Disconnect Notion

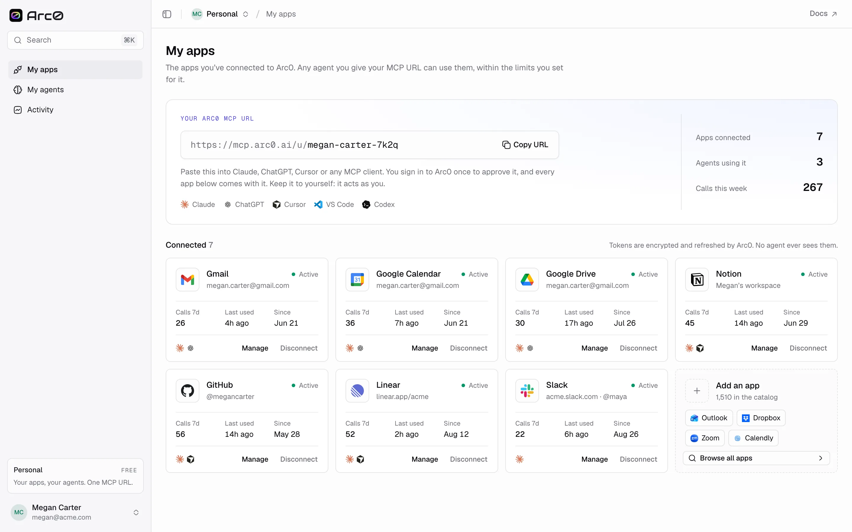point(808,348)
